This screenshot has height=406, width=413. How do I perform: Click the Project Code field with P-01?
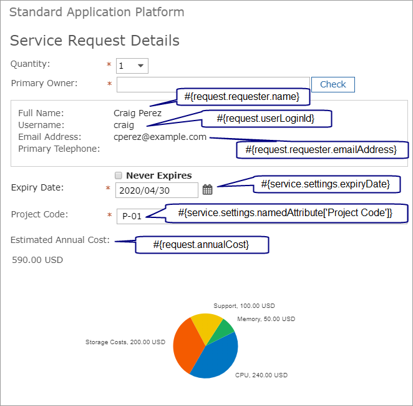[262, 216]
